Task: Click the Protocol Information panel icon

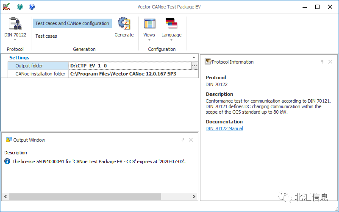Action: click(208, 61)
